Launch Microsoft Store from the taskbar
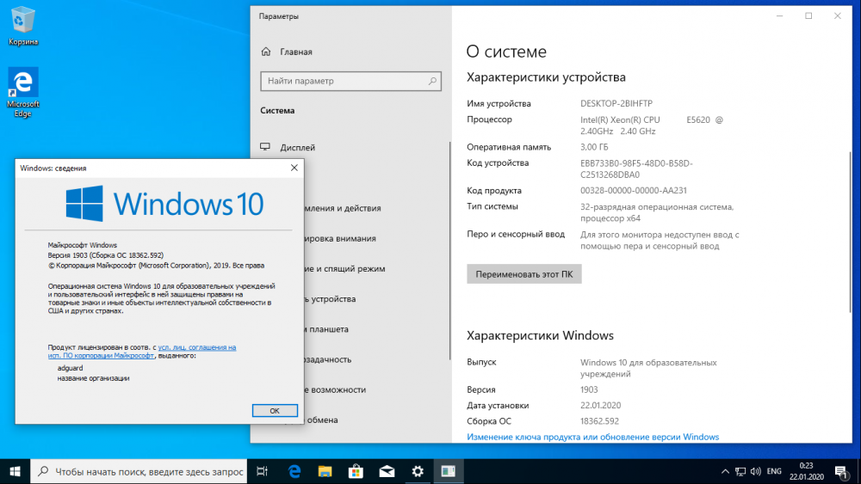This screenshot has height=484, width=861. tap(356, 471)
